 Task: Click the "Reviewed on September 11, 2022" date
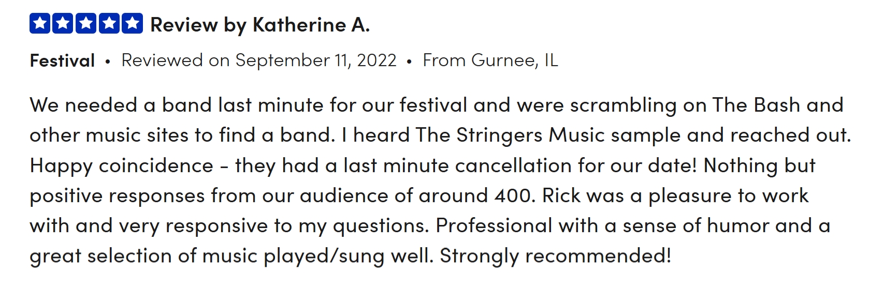(x=259, y=61)
